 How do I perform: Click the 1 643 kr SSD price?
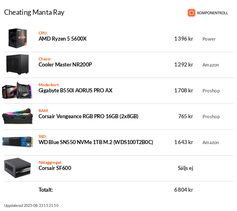tap(184, 142)
